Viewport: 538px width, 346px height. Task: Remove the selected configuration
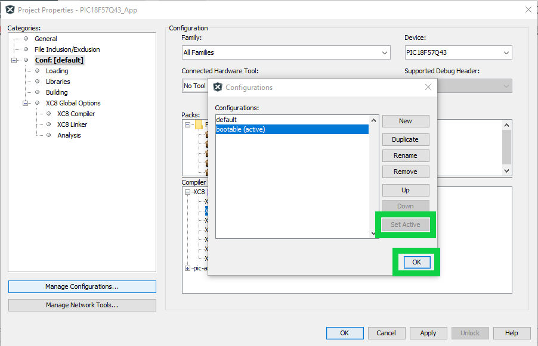(405, 172)
